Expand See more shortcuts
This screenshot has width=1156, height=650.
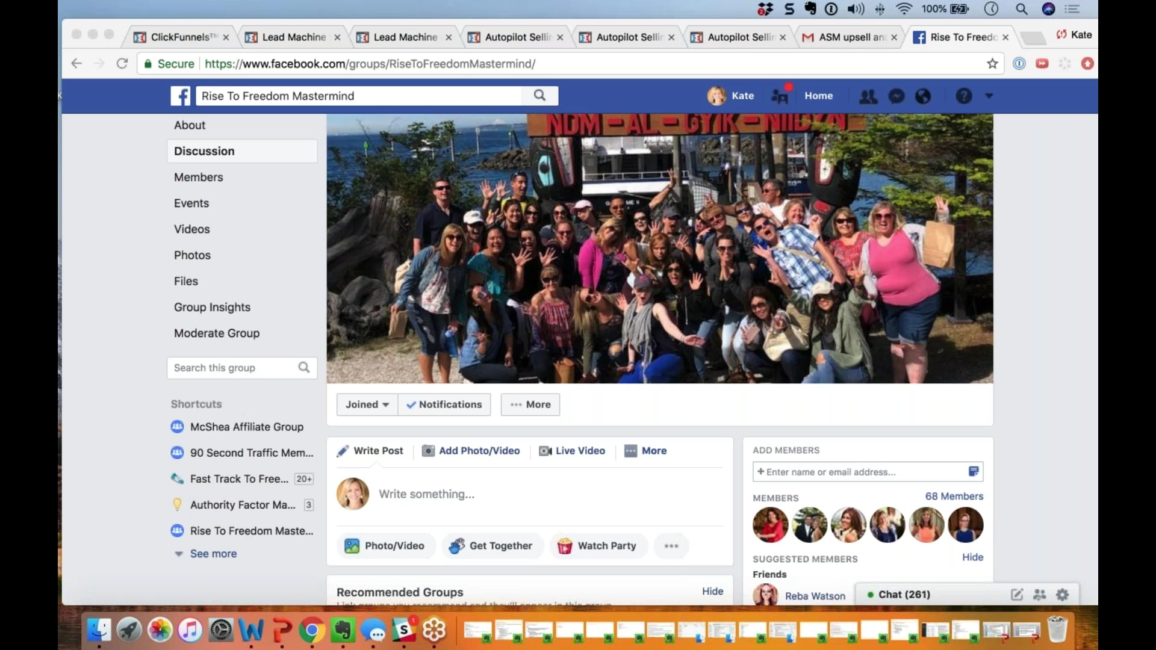point(213,554)
